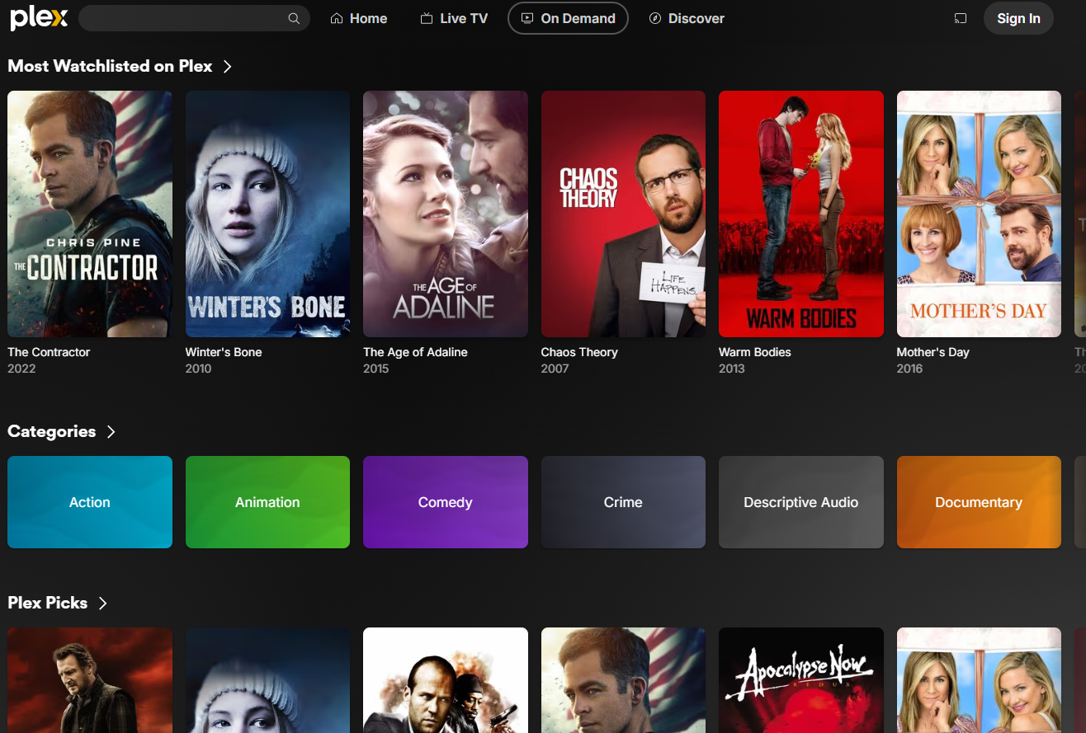The width and height of the screenshot is (1086, 733).
Task: Click 'Chaos Theory' title text
Action: click(x=579, y=352)
